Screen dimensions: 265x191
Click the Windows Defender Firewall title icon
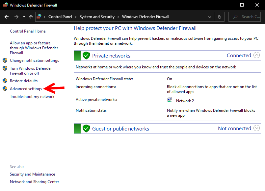click(x=5, y=5)
